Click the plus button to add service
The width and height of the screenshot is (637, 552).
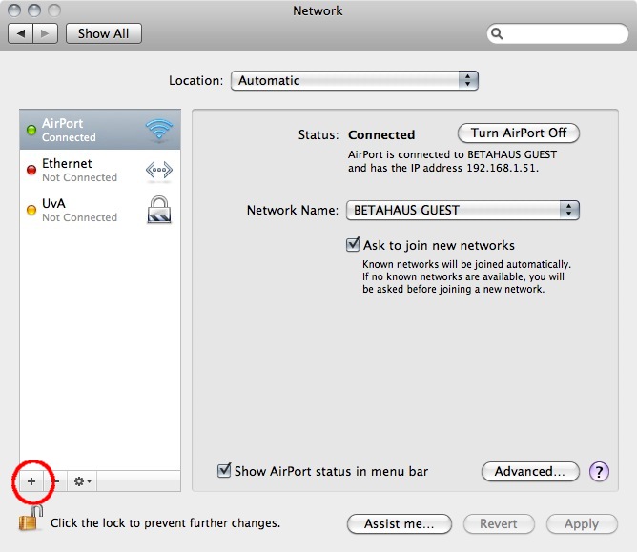coord(31,481)
